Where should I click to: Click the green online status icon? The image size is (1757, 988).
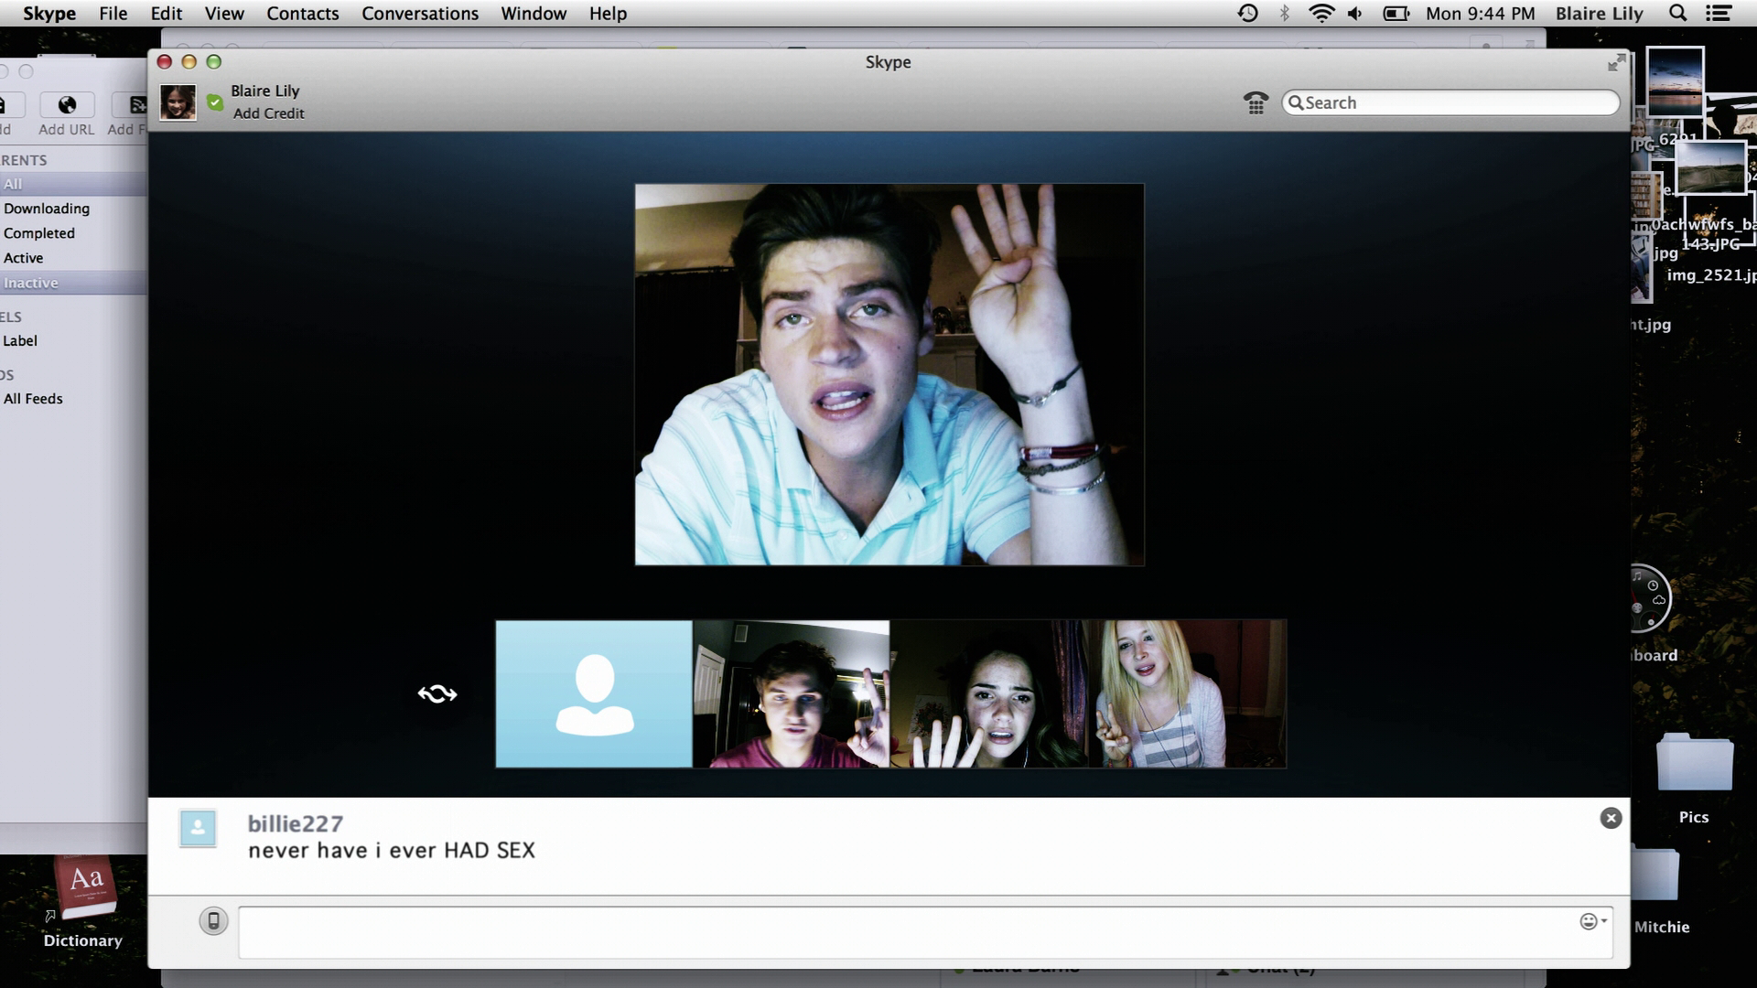coord(215,102)
